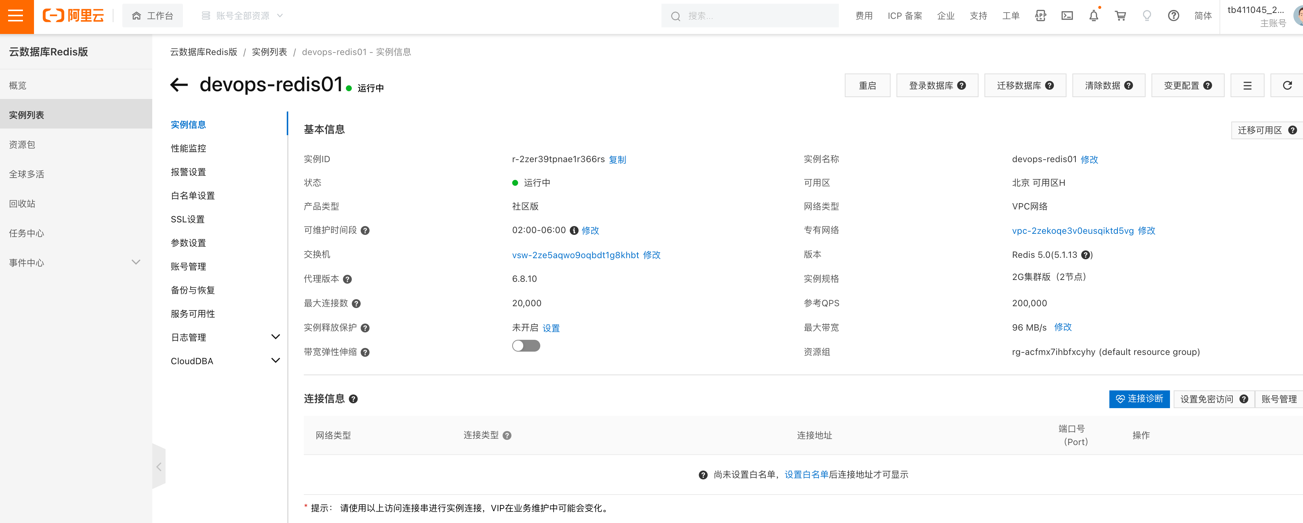Click the refresh instance button icon

point(1287,85)
